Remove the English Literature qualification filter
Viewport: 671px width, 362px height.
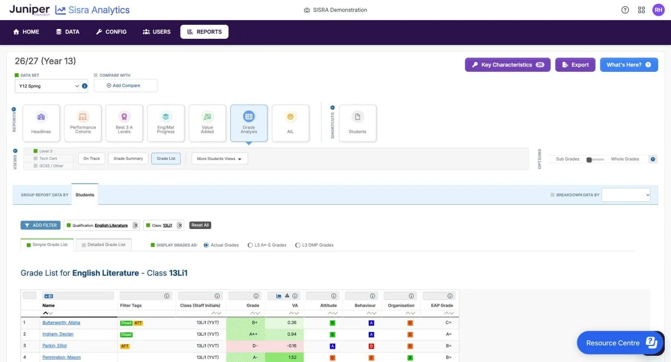(x=136, y=226)
